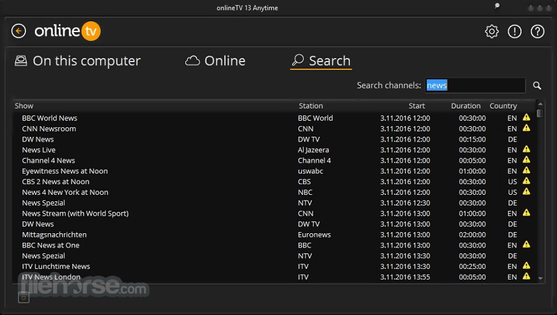Click warning icon on News 4 New York row

[526, 192]
